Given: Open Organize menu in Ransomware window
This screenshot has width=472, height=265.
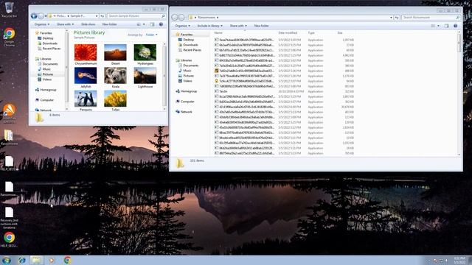Looking at the screenshot, I should [182, 26].
